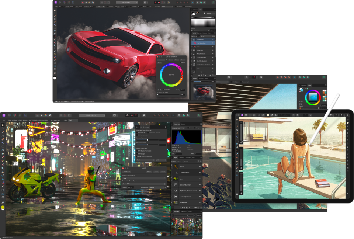This screenshot has width=354, height=239.
Task: Click the Photo persona icon in car window
Action: pyautogui.click(x=56, y=2)
